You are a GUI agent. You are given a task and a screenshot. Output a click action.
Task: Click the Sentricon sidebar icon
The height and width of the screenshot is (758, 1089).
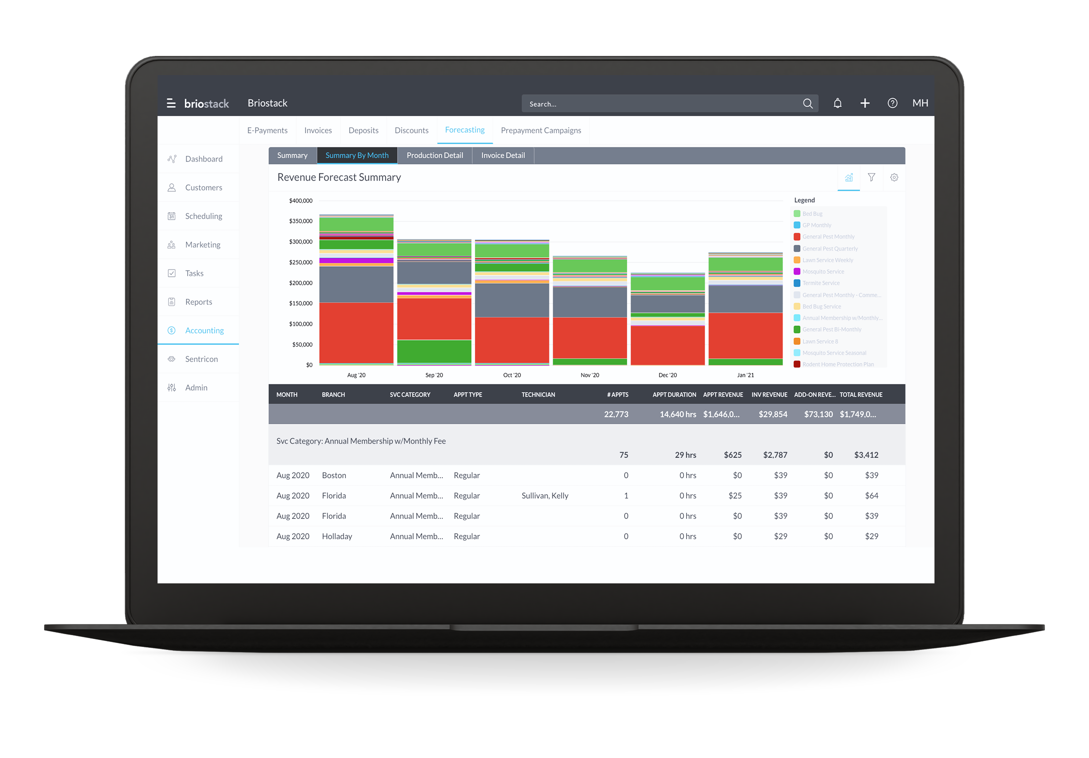click(x=172, y=359)
